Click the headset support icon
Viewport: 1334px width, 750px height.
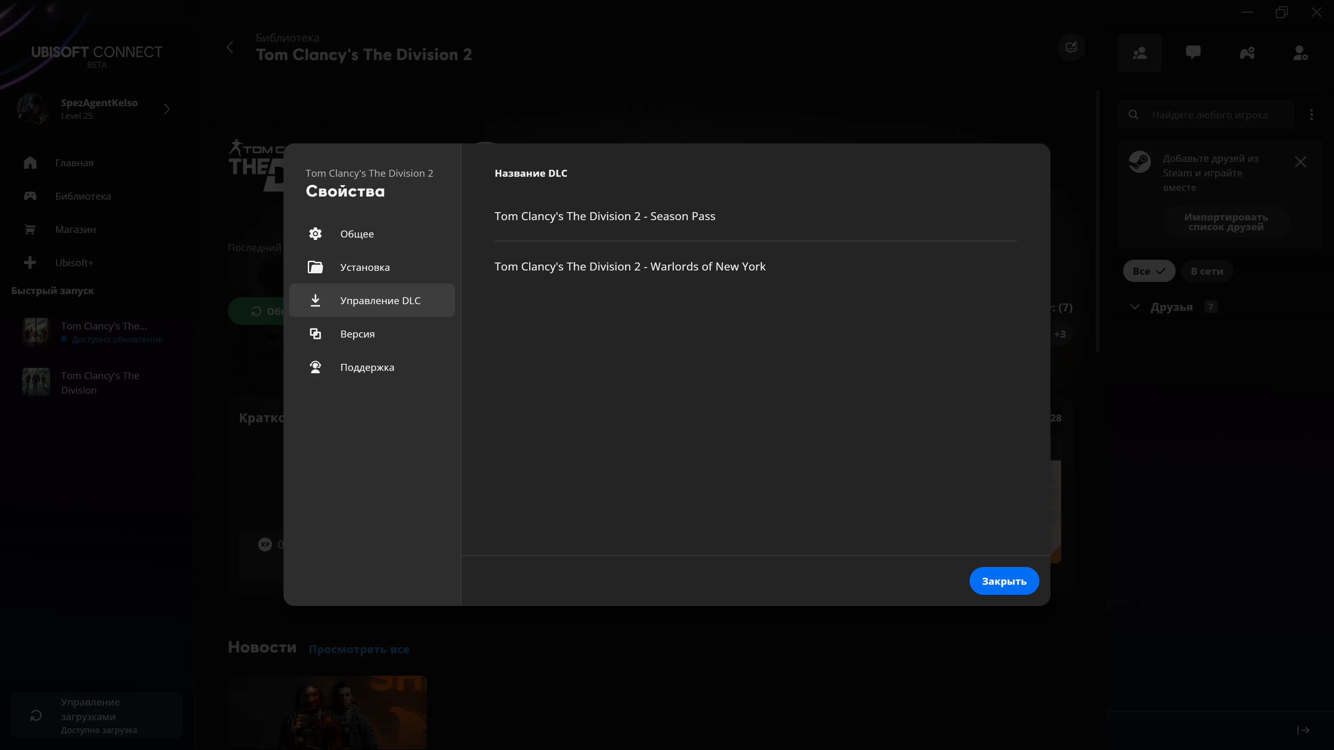pos(315,367)
